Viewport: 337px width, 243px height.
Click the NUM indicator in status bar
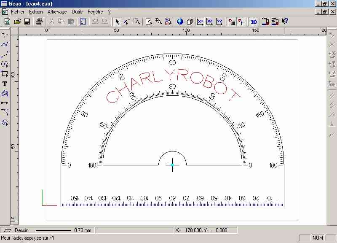coord(318,238)
